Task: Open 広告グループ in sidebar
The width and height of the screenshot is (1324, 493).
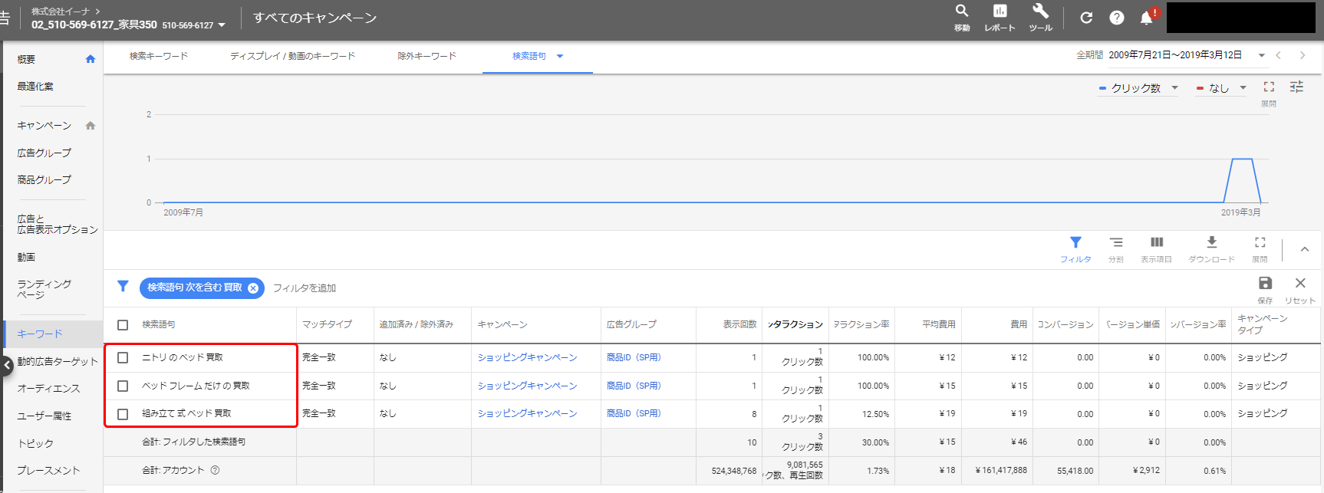Action: [x=44, y=153]
